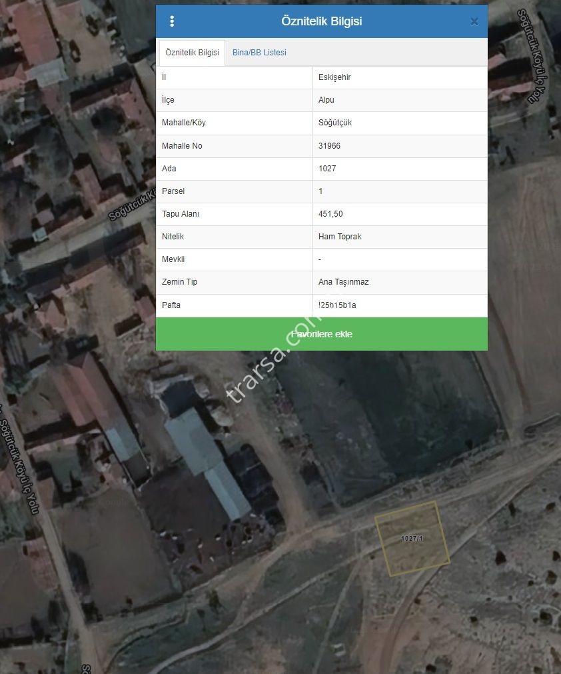The width and height of the screenshot is (561, 674).
Task: Click the Mahalle No field label
Action: (182, 146)
